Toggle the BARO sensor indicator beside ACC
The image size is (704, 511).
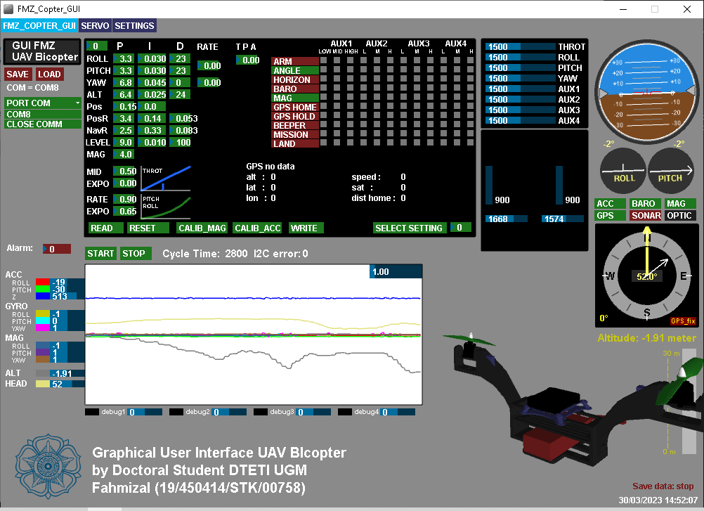(x=645, y=204)
